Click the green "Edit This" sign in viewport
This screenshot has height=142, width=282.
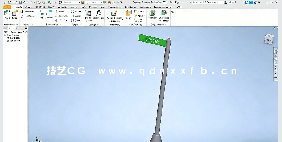tap(152, 41)
